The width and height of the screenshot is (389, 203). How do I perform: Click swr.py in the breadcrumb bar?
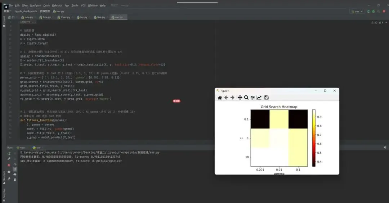point(59,11)
